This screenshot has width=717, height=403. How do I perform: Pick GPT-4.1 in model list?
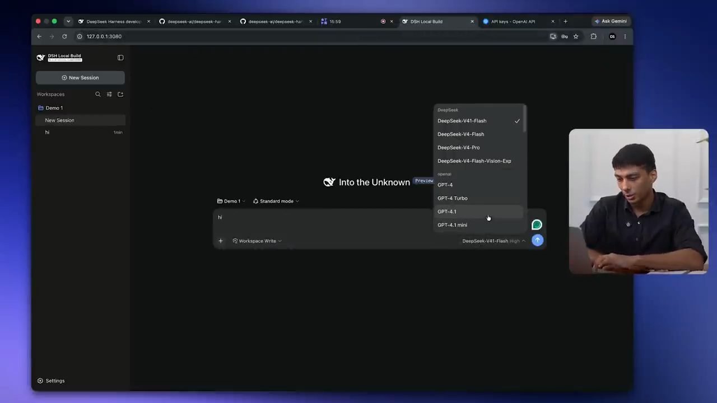click(479, 212)
